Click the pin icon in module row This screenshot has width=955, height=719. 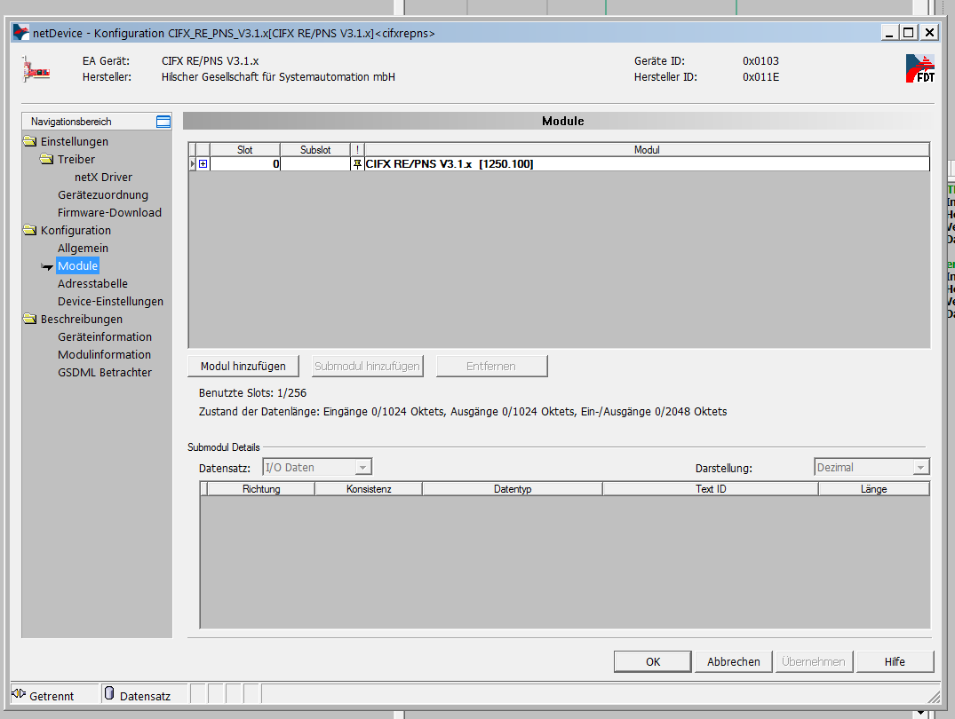coord(357,163)
